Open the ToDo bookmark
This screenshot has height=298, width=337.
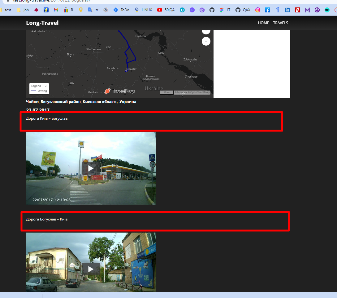tap(121, 10)
